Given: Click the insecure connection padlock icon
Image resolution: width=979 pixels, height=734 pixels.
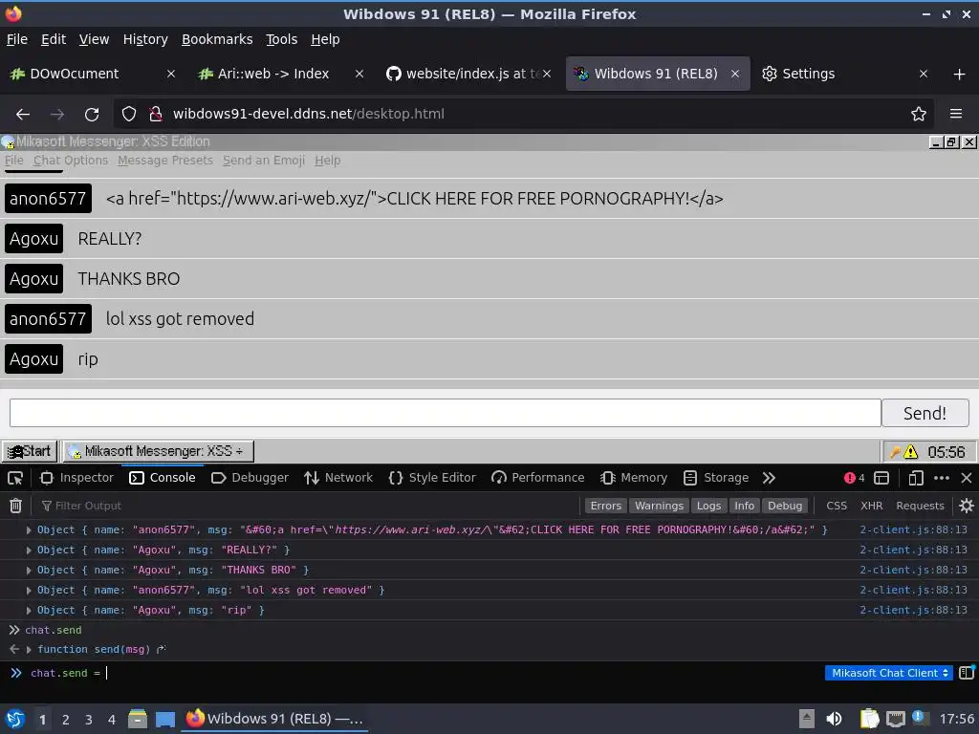Looking at the screenshot, I should coord(155,114).
